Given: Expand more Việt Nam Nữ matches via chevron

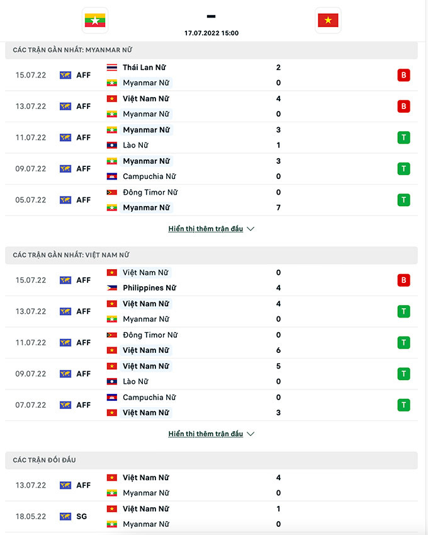Looking at the screenshot, I should tap(251, 434).
